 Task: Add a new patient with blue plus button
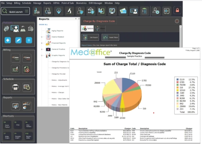pyautogui.click(x=8, y=40)
